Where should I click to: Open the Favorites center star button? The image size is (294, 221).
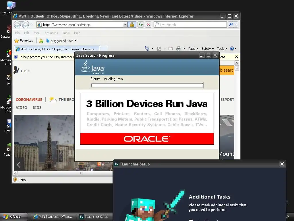24,41
